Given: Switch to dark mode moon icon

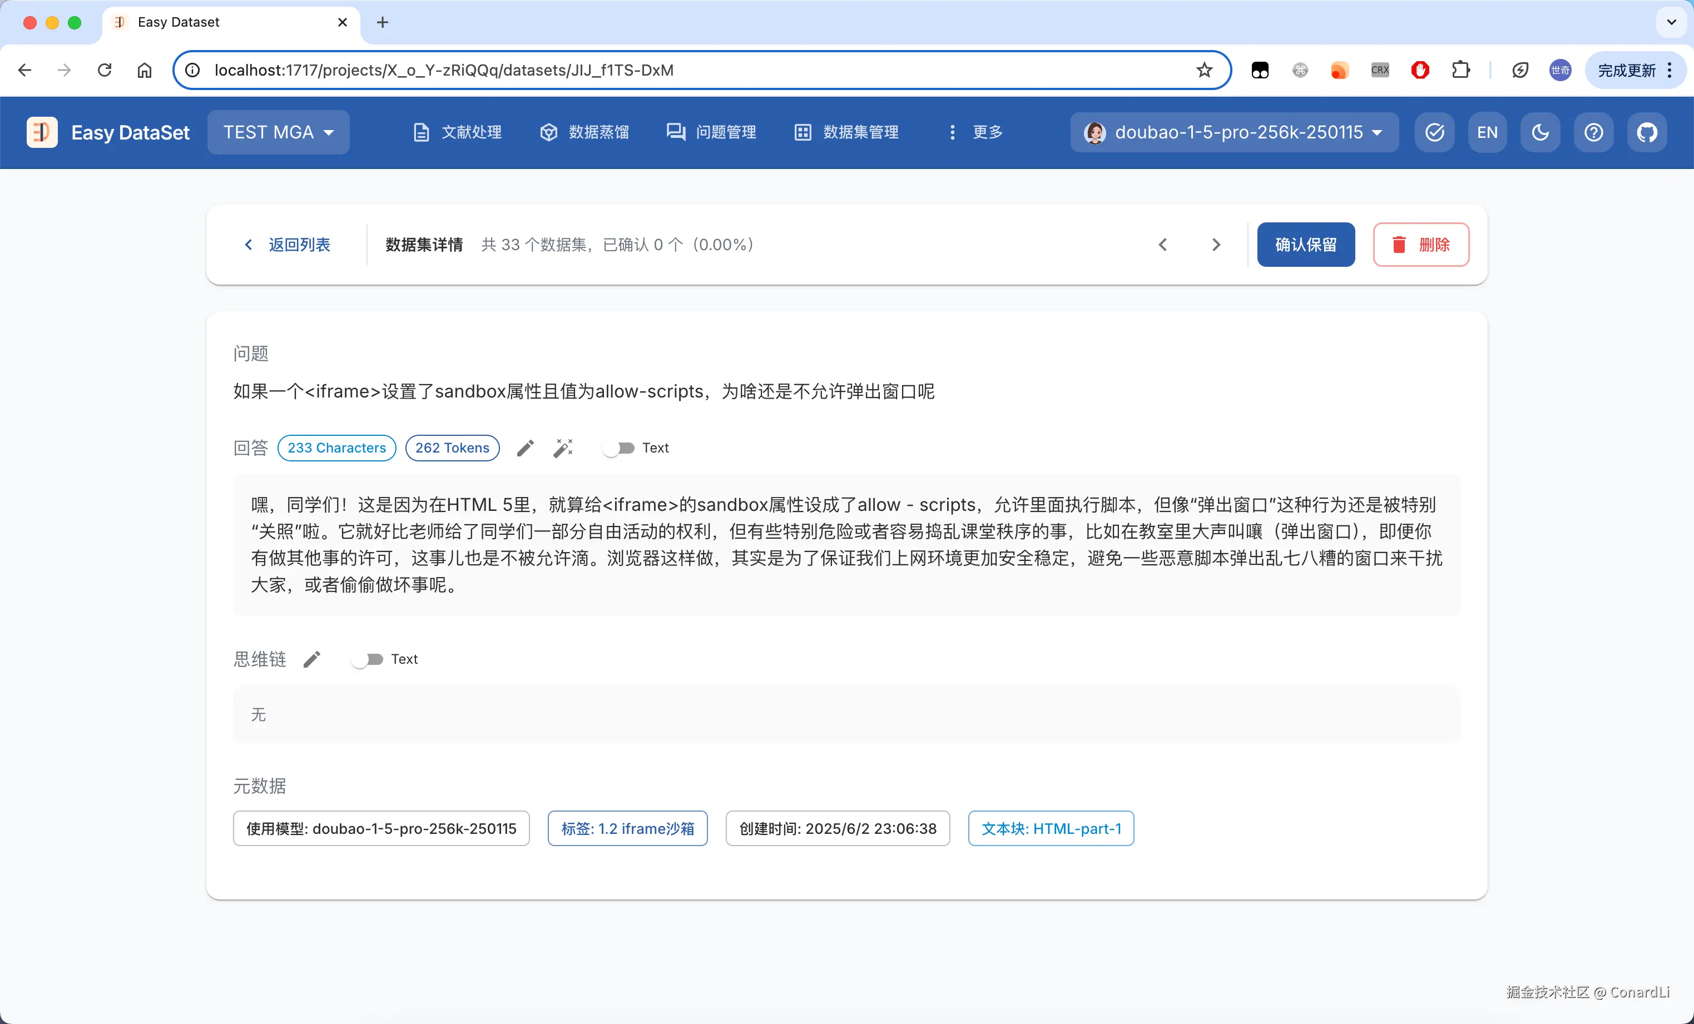Looking at the screenshot, I should (x=1540, y=132).
